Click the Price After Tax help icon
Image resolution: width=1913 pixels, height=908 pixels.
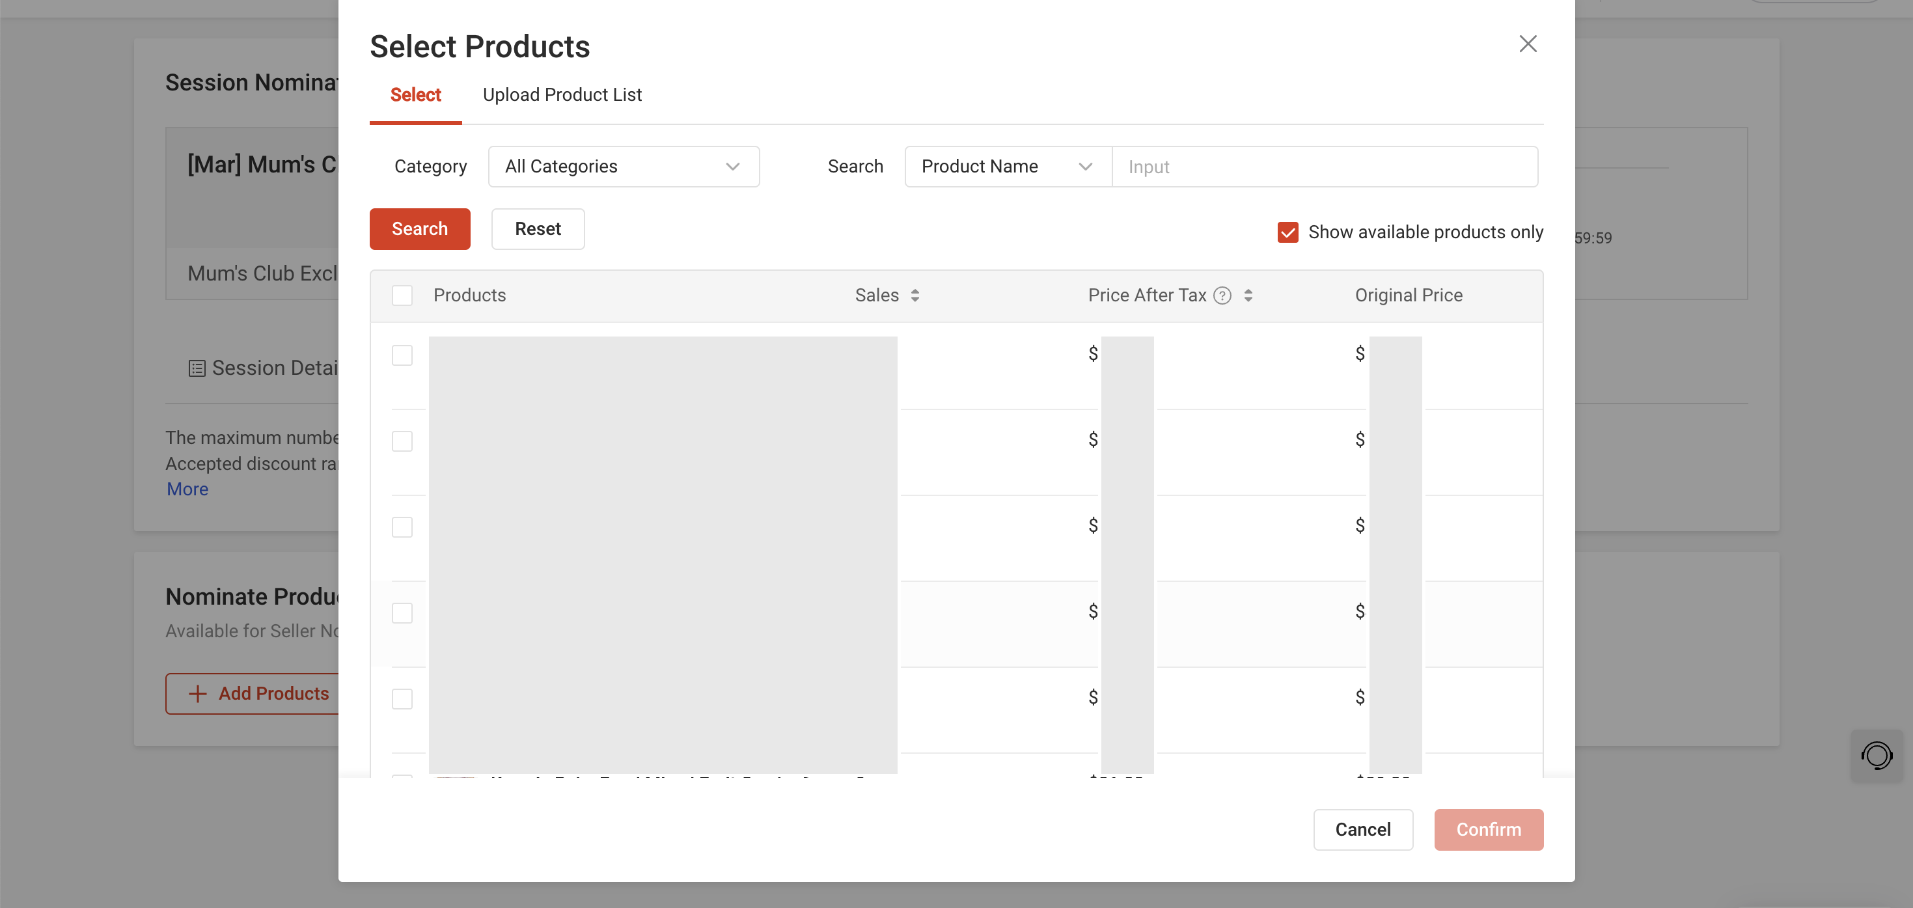[1222, 296]
